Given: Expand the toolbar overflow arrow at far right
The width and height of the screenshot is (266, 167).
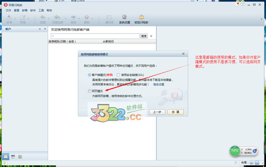Looking at the screenshot, I should coord(261,19).
